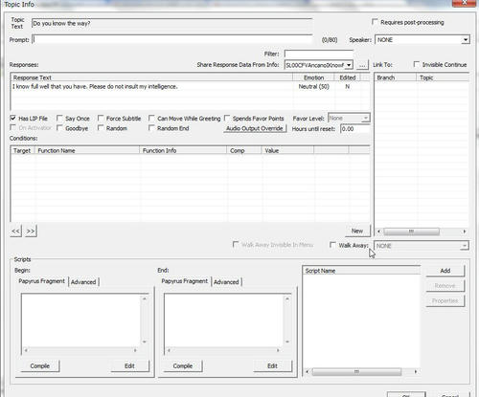Screen dimensions: 479x397
Task: Enable the Requires post-processing checkbox
Action: click(x=375, y=22)
